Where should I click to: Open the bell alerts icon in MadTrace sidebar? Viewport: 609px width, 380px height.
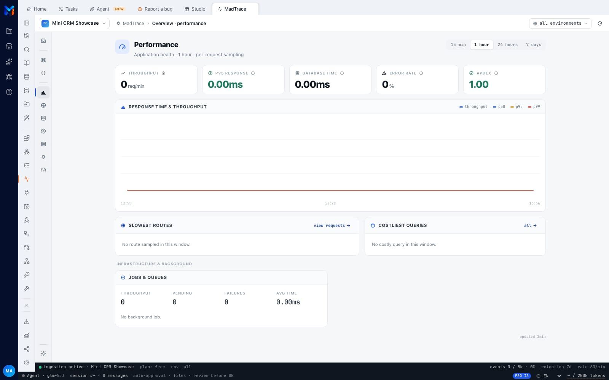[43, 157]
